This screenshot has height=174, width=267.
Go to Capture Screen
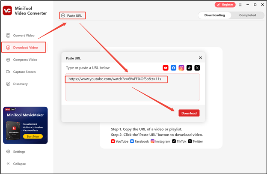click(x=21, y=72)
